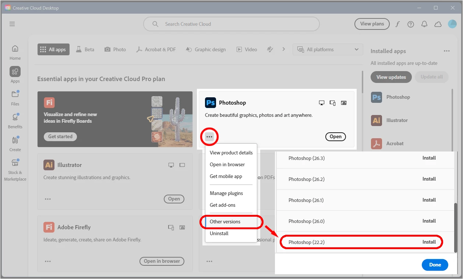Open Create in the sidebar
Image resolution: width=463 pixels, height=279 pixels.
[15, 144]
